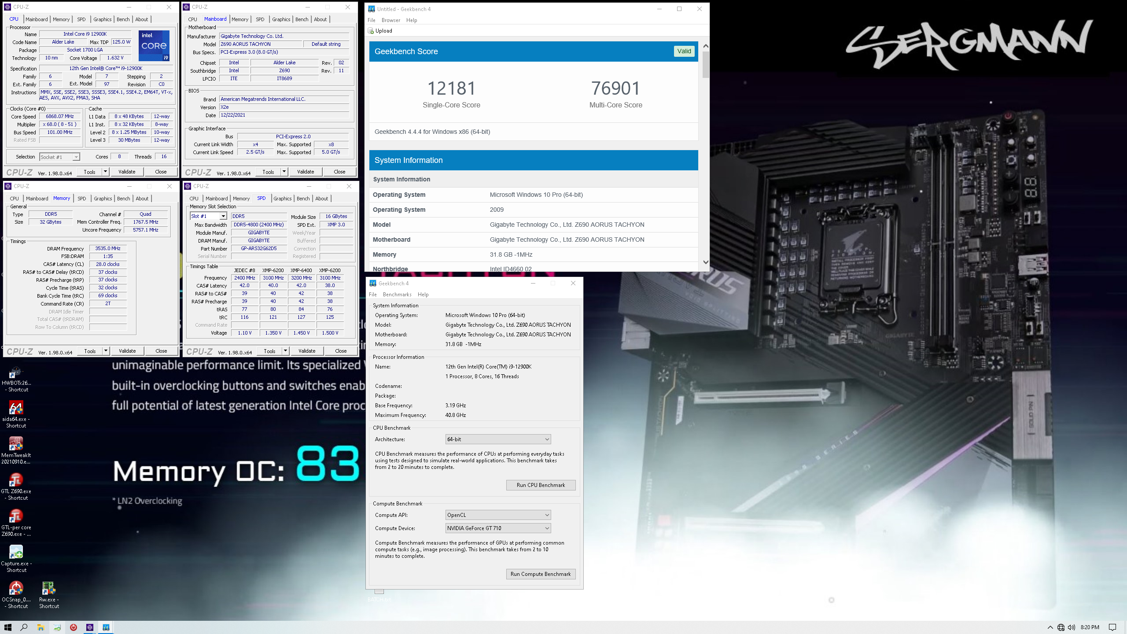Viewport: 1127px width, 634px height.
Task: Click Close button in CPU-Z Mainboard window
Action: tap(339, 172)
